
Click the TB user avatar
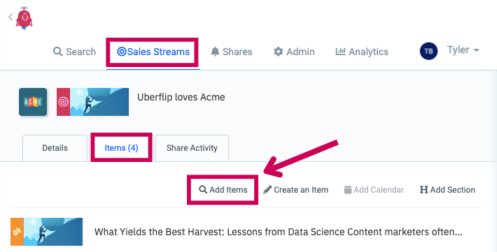pos(428,51)
